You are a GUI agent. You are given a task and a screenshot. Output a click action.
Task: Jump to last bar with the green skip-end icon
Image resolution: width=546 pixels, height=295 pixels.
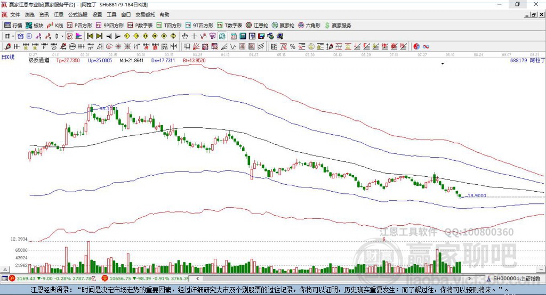99,36
